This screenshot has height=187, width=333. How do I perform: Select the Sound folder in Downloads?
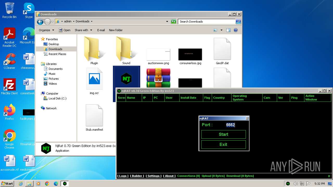click(x=126, y=51)
